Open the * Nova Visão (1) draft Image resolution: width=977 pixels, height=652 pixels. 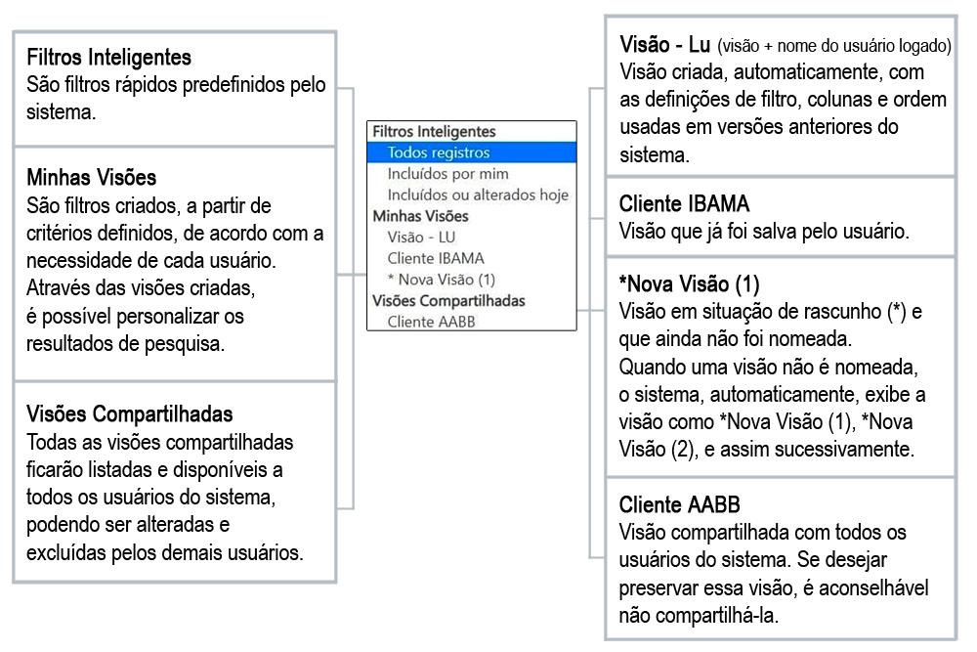[x=472, y=280]
